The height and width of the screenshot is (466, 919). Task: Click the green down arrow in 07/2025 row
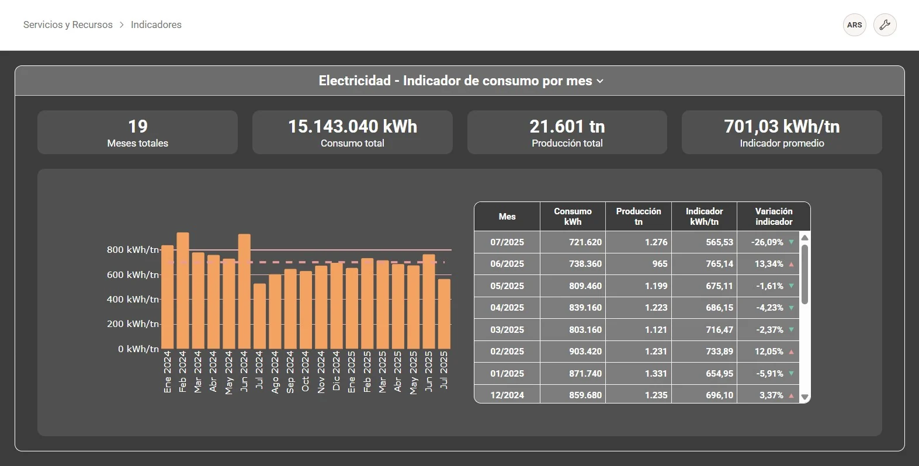(x=791, y=242)
